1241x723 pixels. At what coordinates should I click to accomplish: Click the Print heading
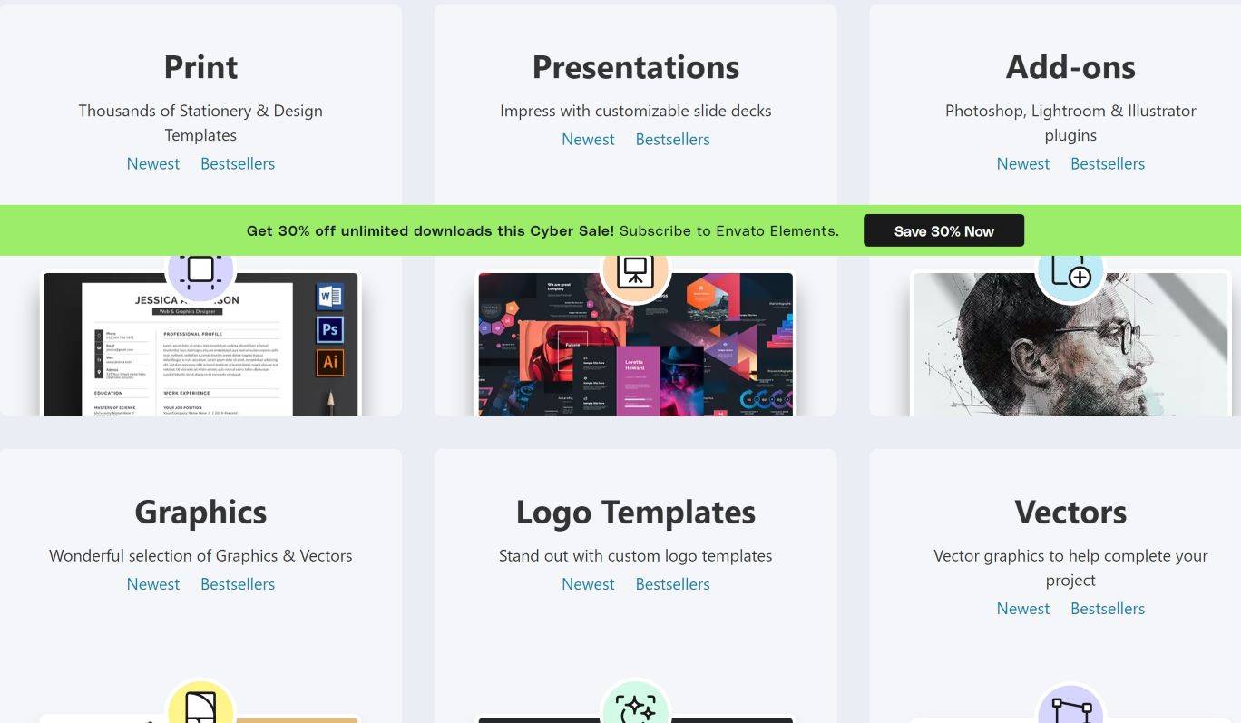coord(200,67)
